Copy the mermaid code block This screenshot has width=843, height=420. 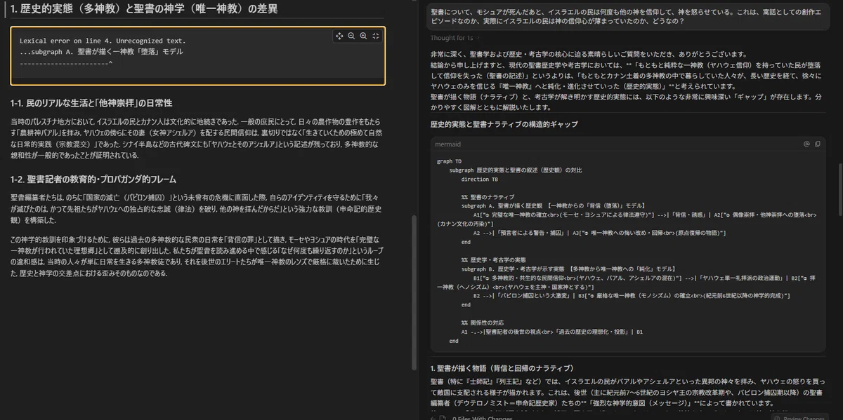tap(817, 144)
